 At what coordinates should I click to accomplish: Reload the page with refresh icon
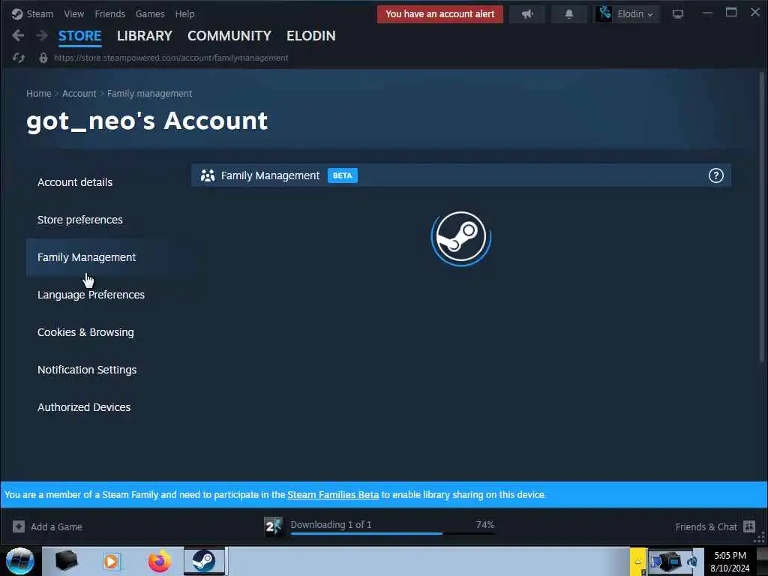[19, 58]
